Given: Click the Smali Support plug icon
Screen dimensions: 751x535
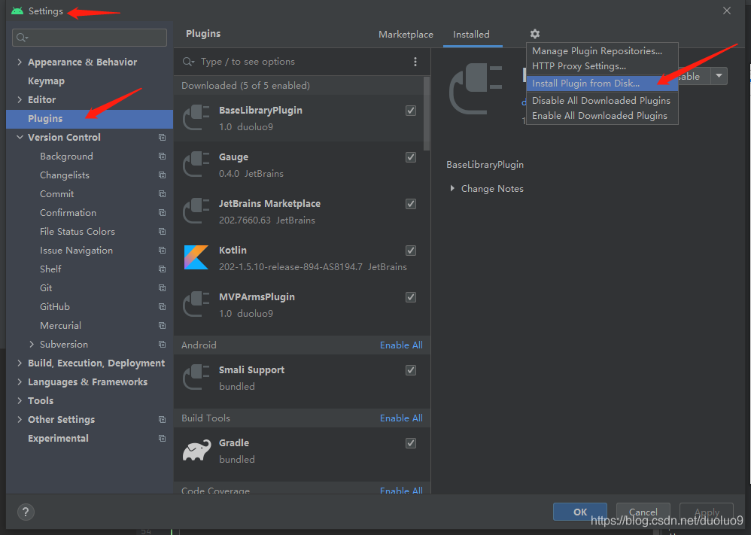Looking at the screenshot, I should coord(196,378).
